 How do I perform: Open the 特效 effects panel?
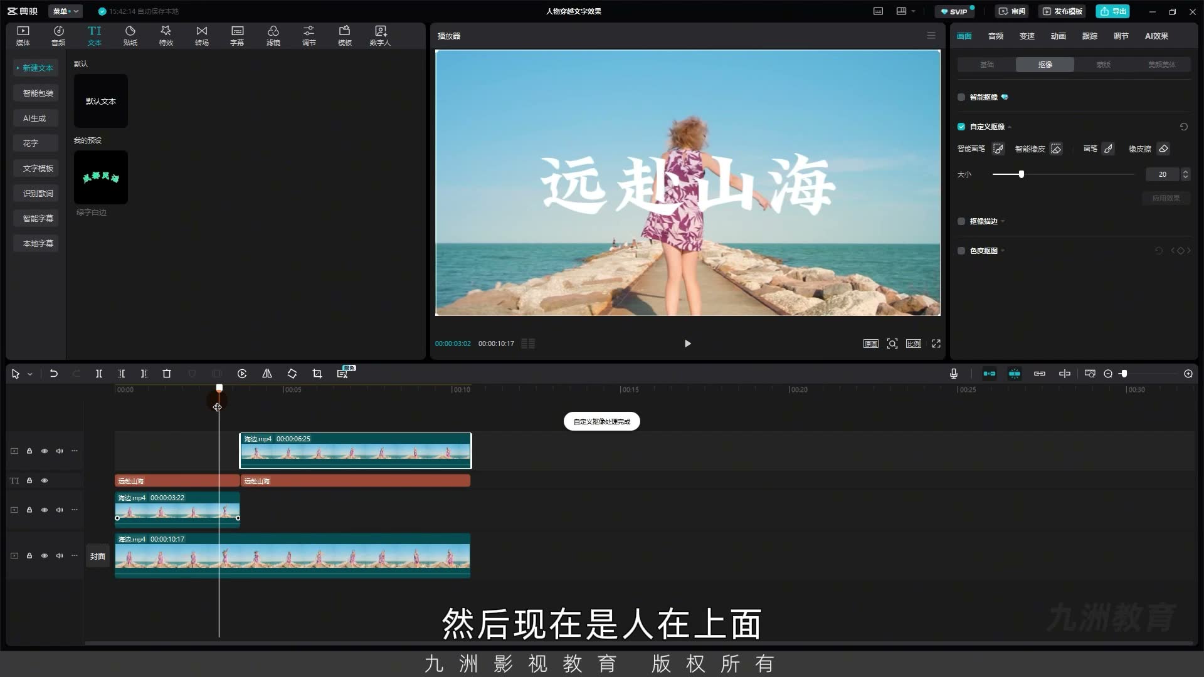[166, 36]
